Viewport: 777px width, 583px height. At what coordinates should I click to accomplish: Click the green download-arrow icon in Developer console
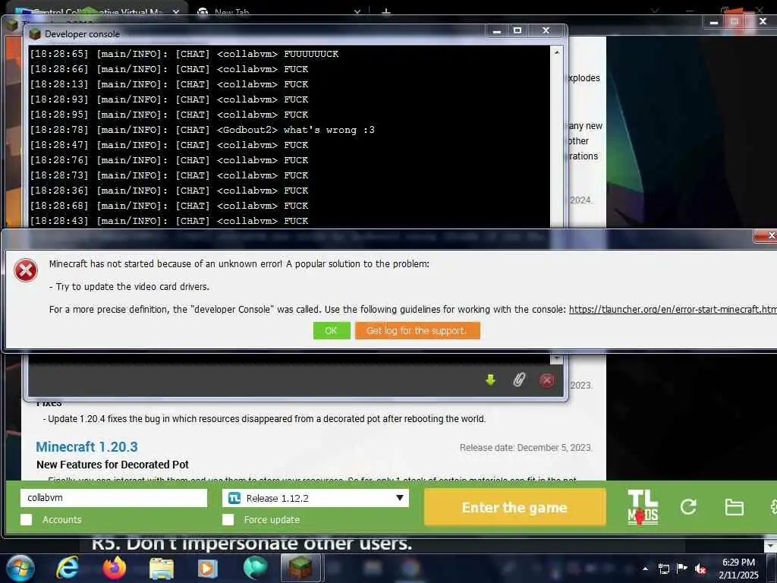[491, 380]
